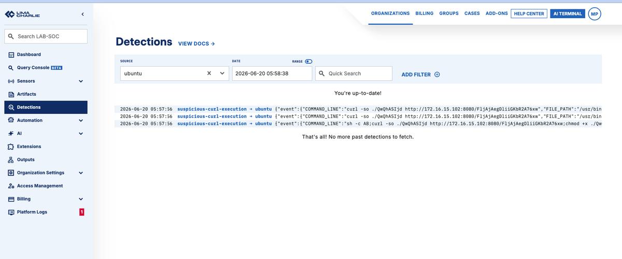This screenshot has width=622, height=259.
Task: Expand the Organization Settings submenu
Action: click(x=80, y=172)
